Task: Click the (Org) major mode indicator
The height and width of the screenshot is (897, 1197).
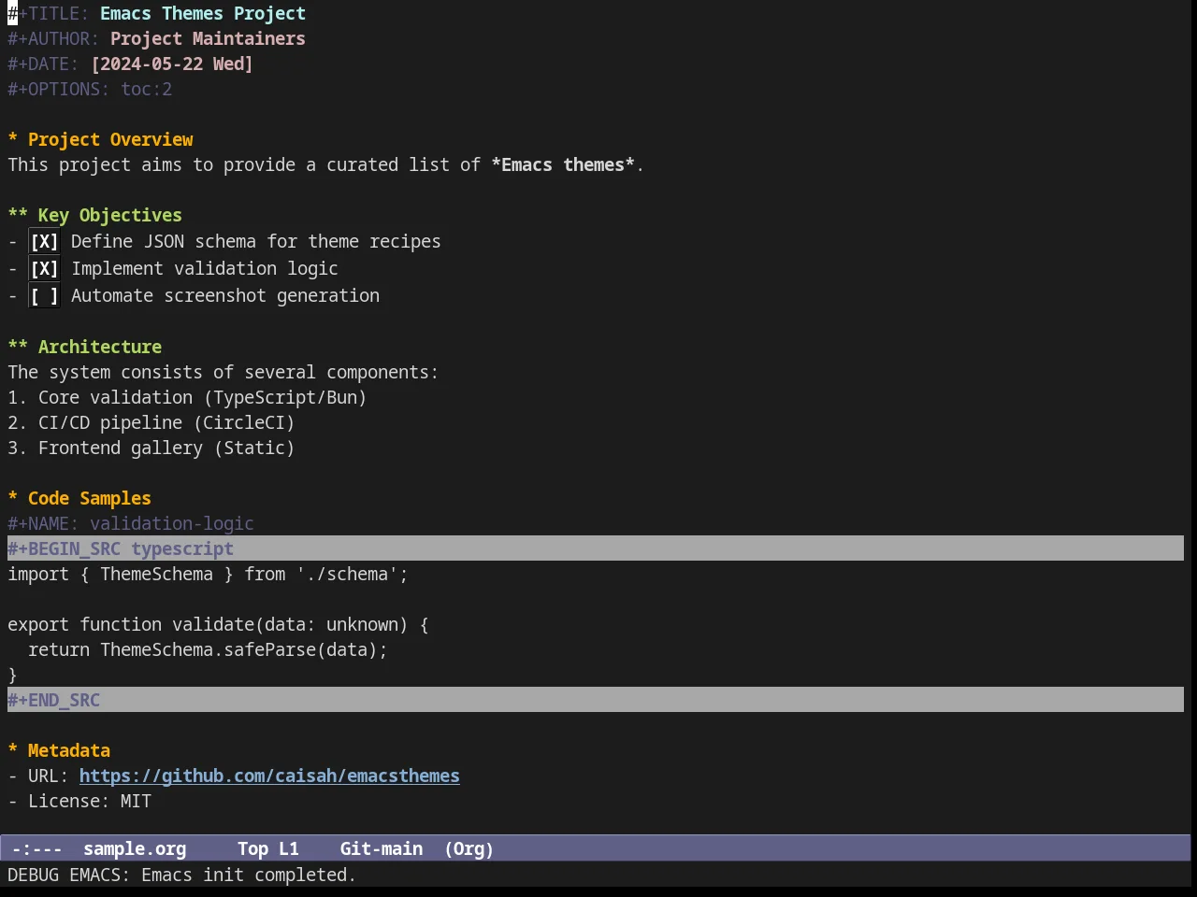Action: click(x=469, y=849)
